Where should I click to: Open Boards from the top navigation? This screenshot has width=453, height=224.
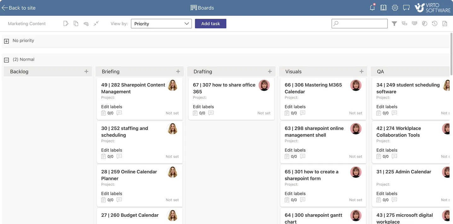click(x=202, y=8)
